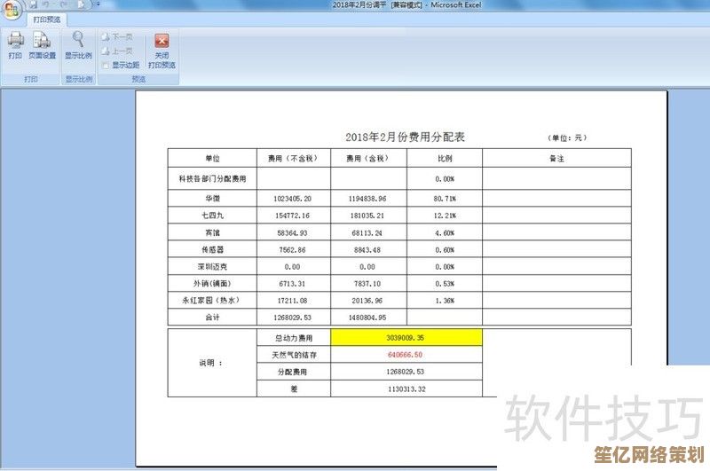Click the 七四九 row label
Viewport: 710px width, 471px height.
pos(212,216)
